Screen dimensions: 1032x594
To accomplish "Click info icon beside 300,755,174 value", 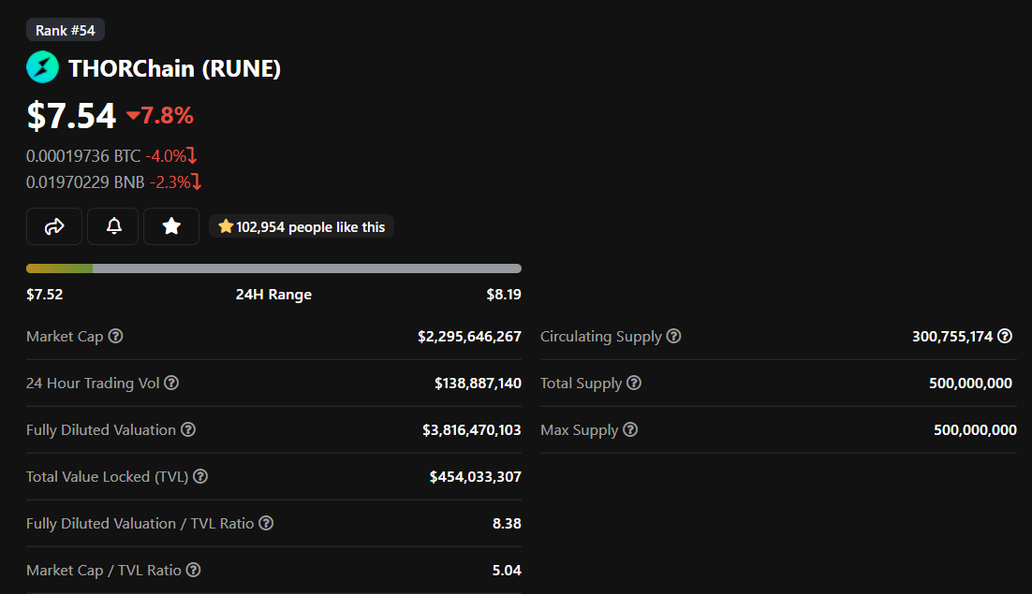I will 1004,336.
